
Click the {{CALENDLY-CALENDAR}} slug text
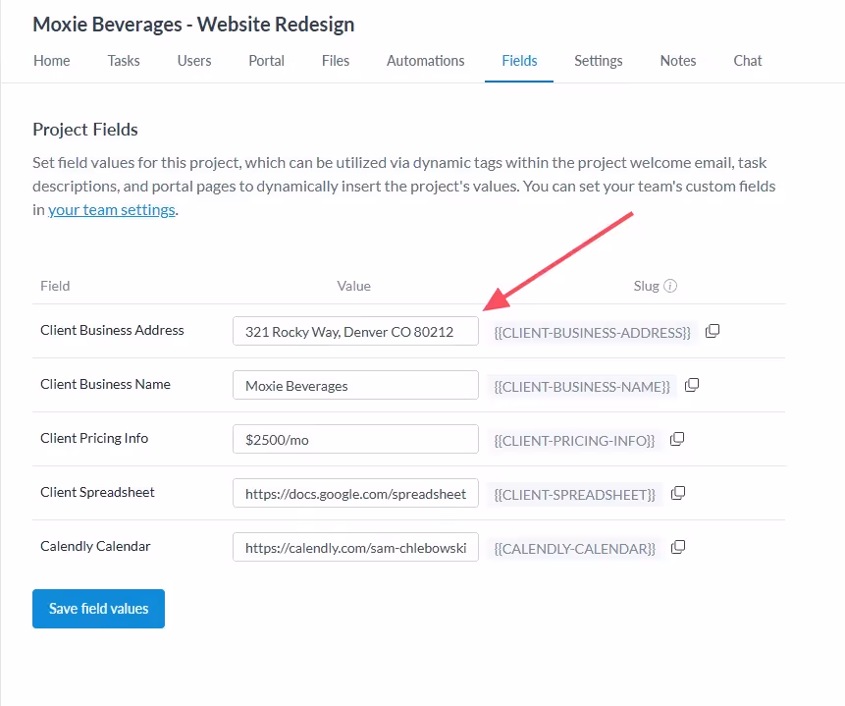[575, 549]
